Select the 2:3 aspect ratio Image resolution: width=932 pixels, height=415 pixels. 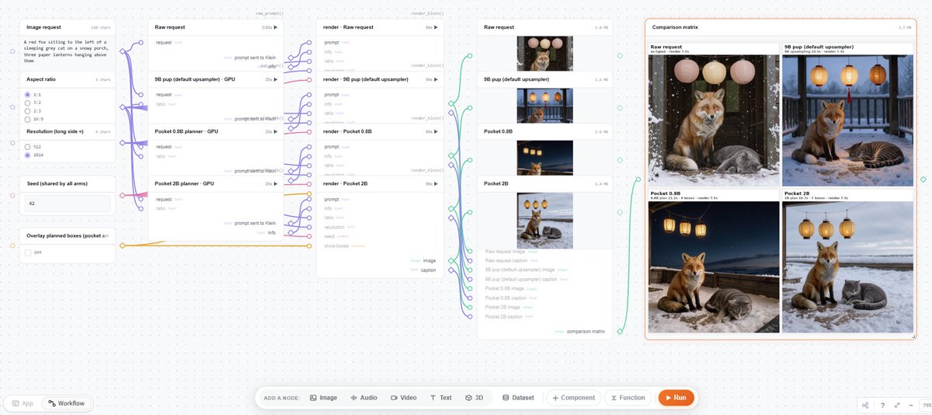28,110
